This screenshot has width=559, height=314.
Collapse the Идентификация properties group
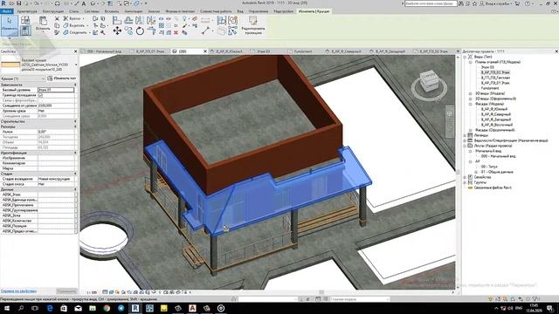point(75,153)
